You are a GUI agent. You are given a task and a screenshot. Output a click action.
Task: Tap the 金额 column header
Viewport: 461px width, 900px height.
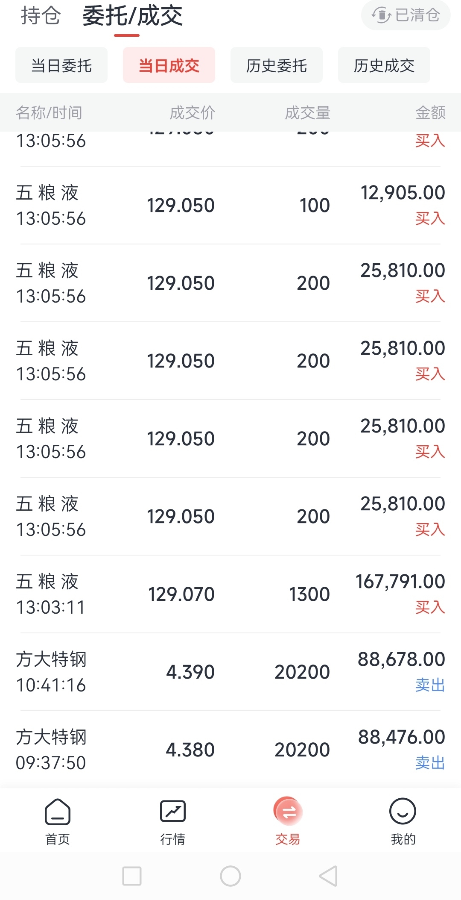click(431, 113)
